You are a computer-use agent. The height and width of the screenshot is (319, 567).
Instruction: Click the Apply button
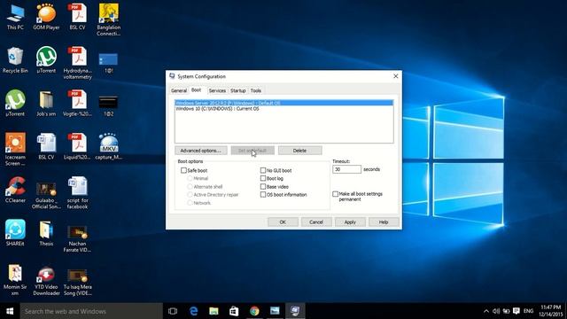point(350,222)
